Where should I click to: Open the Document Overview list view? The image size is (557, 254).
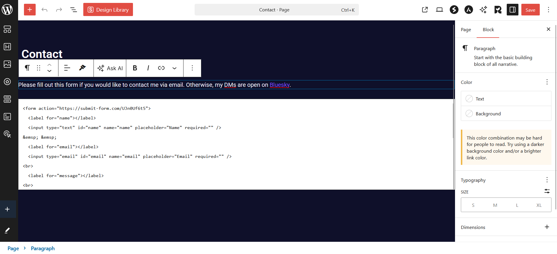tap(74, 10)
